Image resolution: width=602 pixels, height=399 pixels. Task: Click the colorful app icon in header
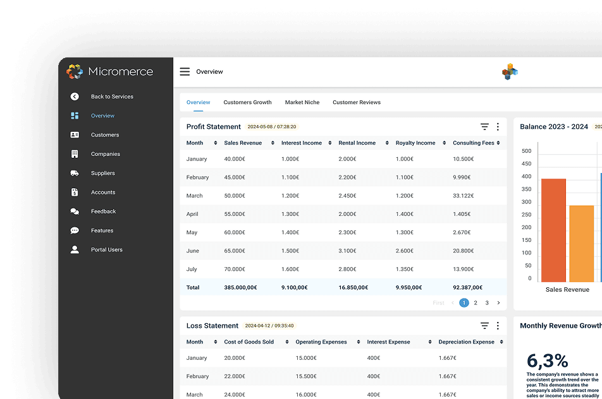(x=510, y=71)
